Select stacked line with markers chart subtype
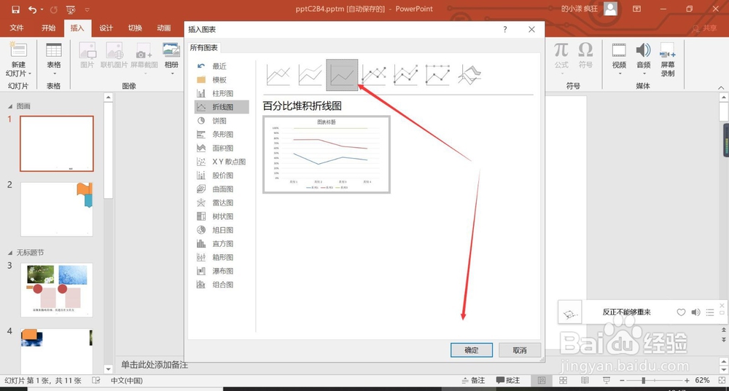Image resolution: width=729 pixels, height=391 pixels. coord(406,75)
